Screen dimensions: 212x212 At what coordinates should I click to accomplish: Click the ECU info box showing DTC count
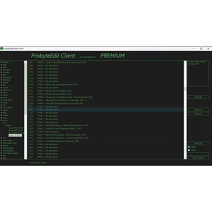click(198, 73)
